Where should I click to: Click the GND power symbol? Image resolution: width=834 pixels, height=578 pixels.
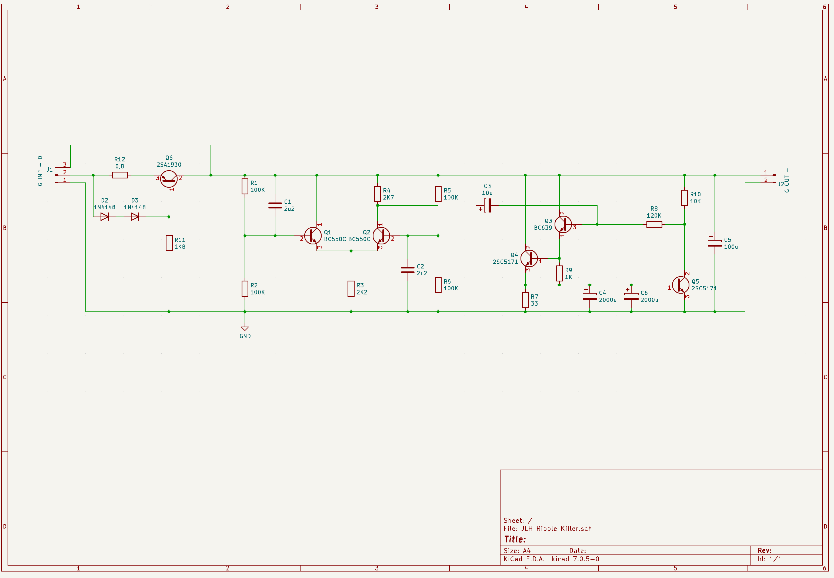point(245,328)
